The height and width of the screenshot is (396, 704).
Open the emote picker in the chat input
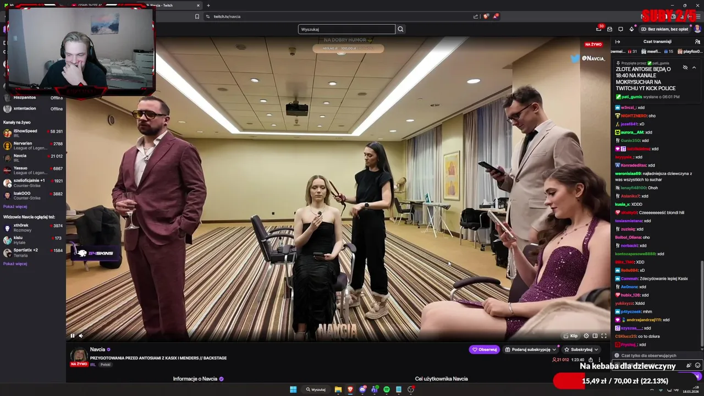point(697,365)
